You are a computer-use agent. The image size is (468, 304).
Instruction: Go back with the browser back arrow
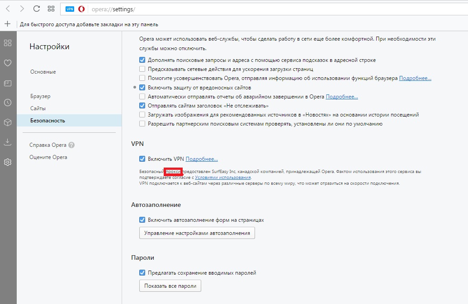coord(8,9)
